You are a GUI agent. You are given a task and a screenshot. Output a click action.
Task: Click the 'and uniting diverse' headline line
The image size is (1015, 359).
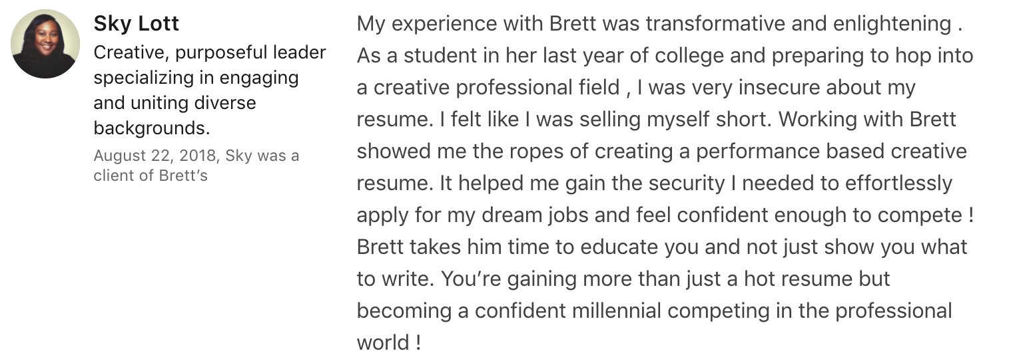pyautogui.click(x=174, y=102)
